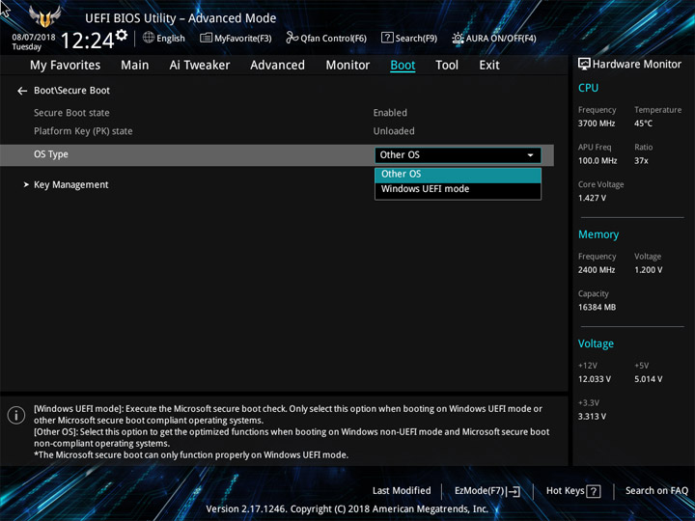Click the globe language icon

coord(149,38)
